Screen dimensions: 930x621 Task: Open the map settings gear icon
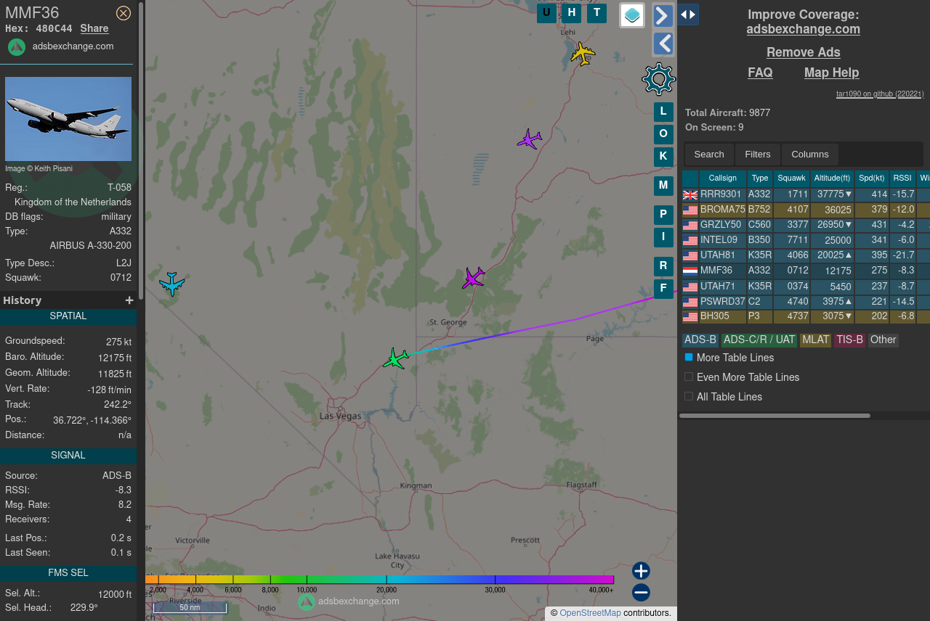click(x=659, y=79)
